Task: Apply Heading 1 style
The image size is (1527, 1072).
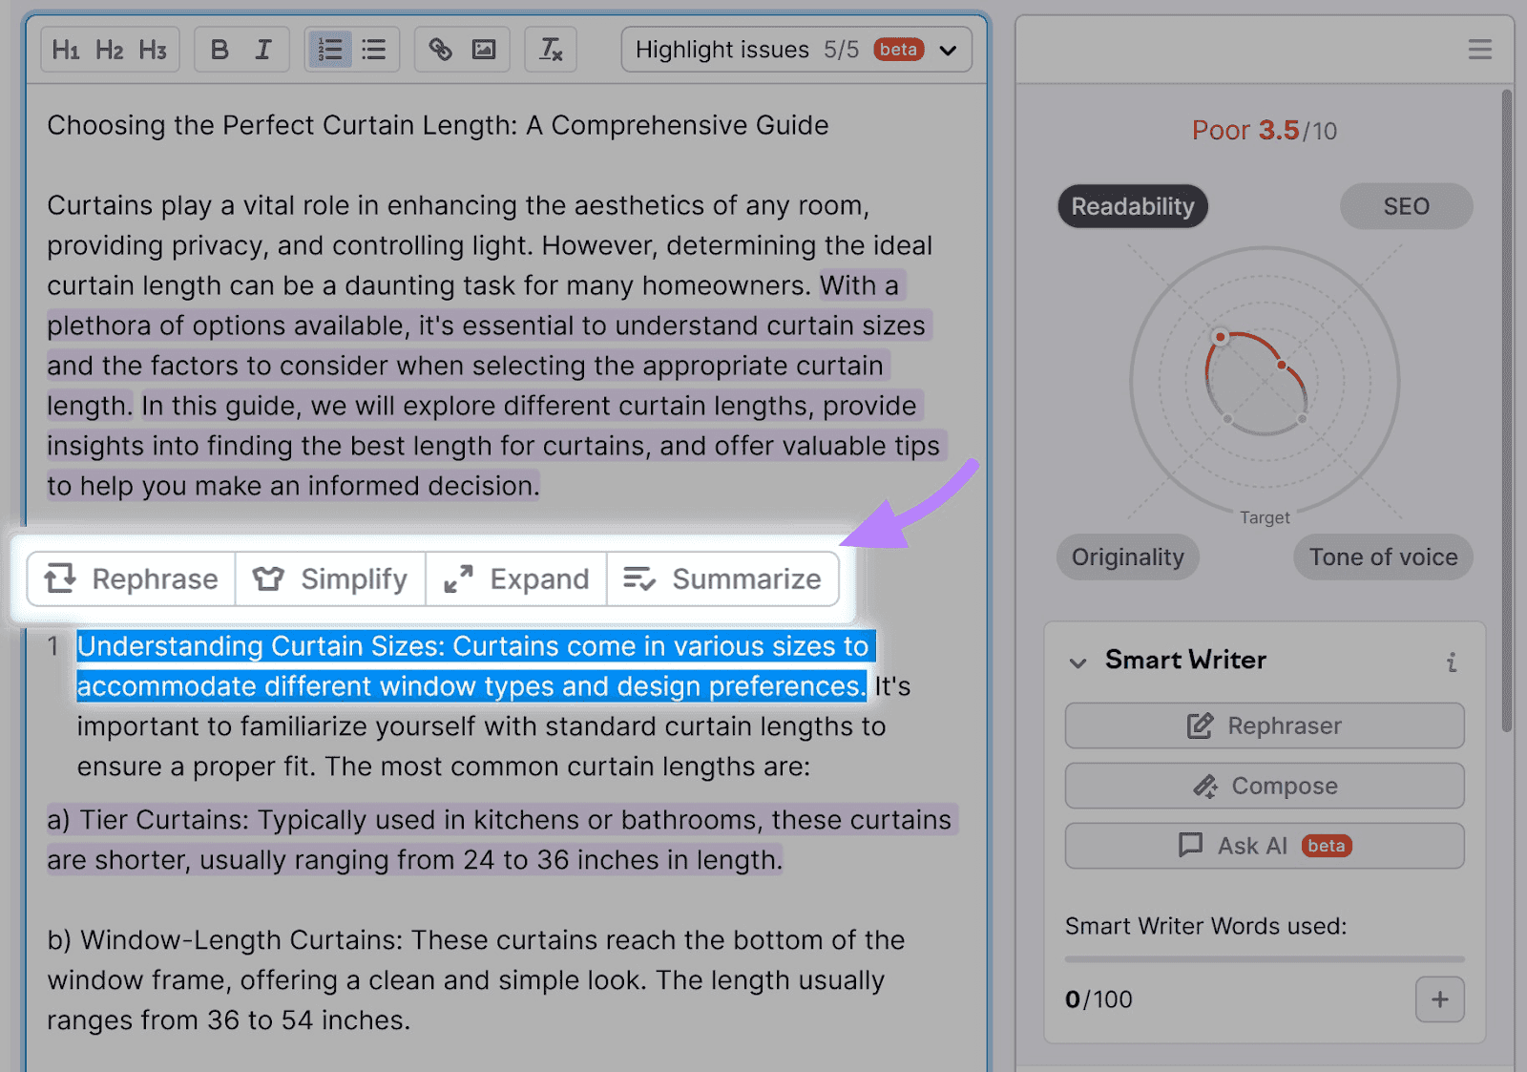Action: (65, 49)
